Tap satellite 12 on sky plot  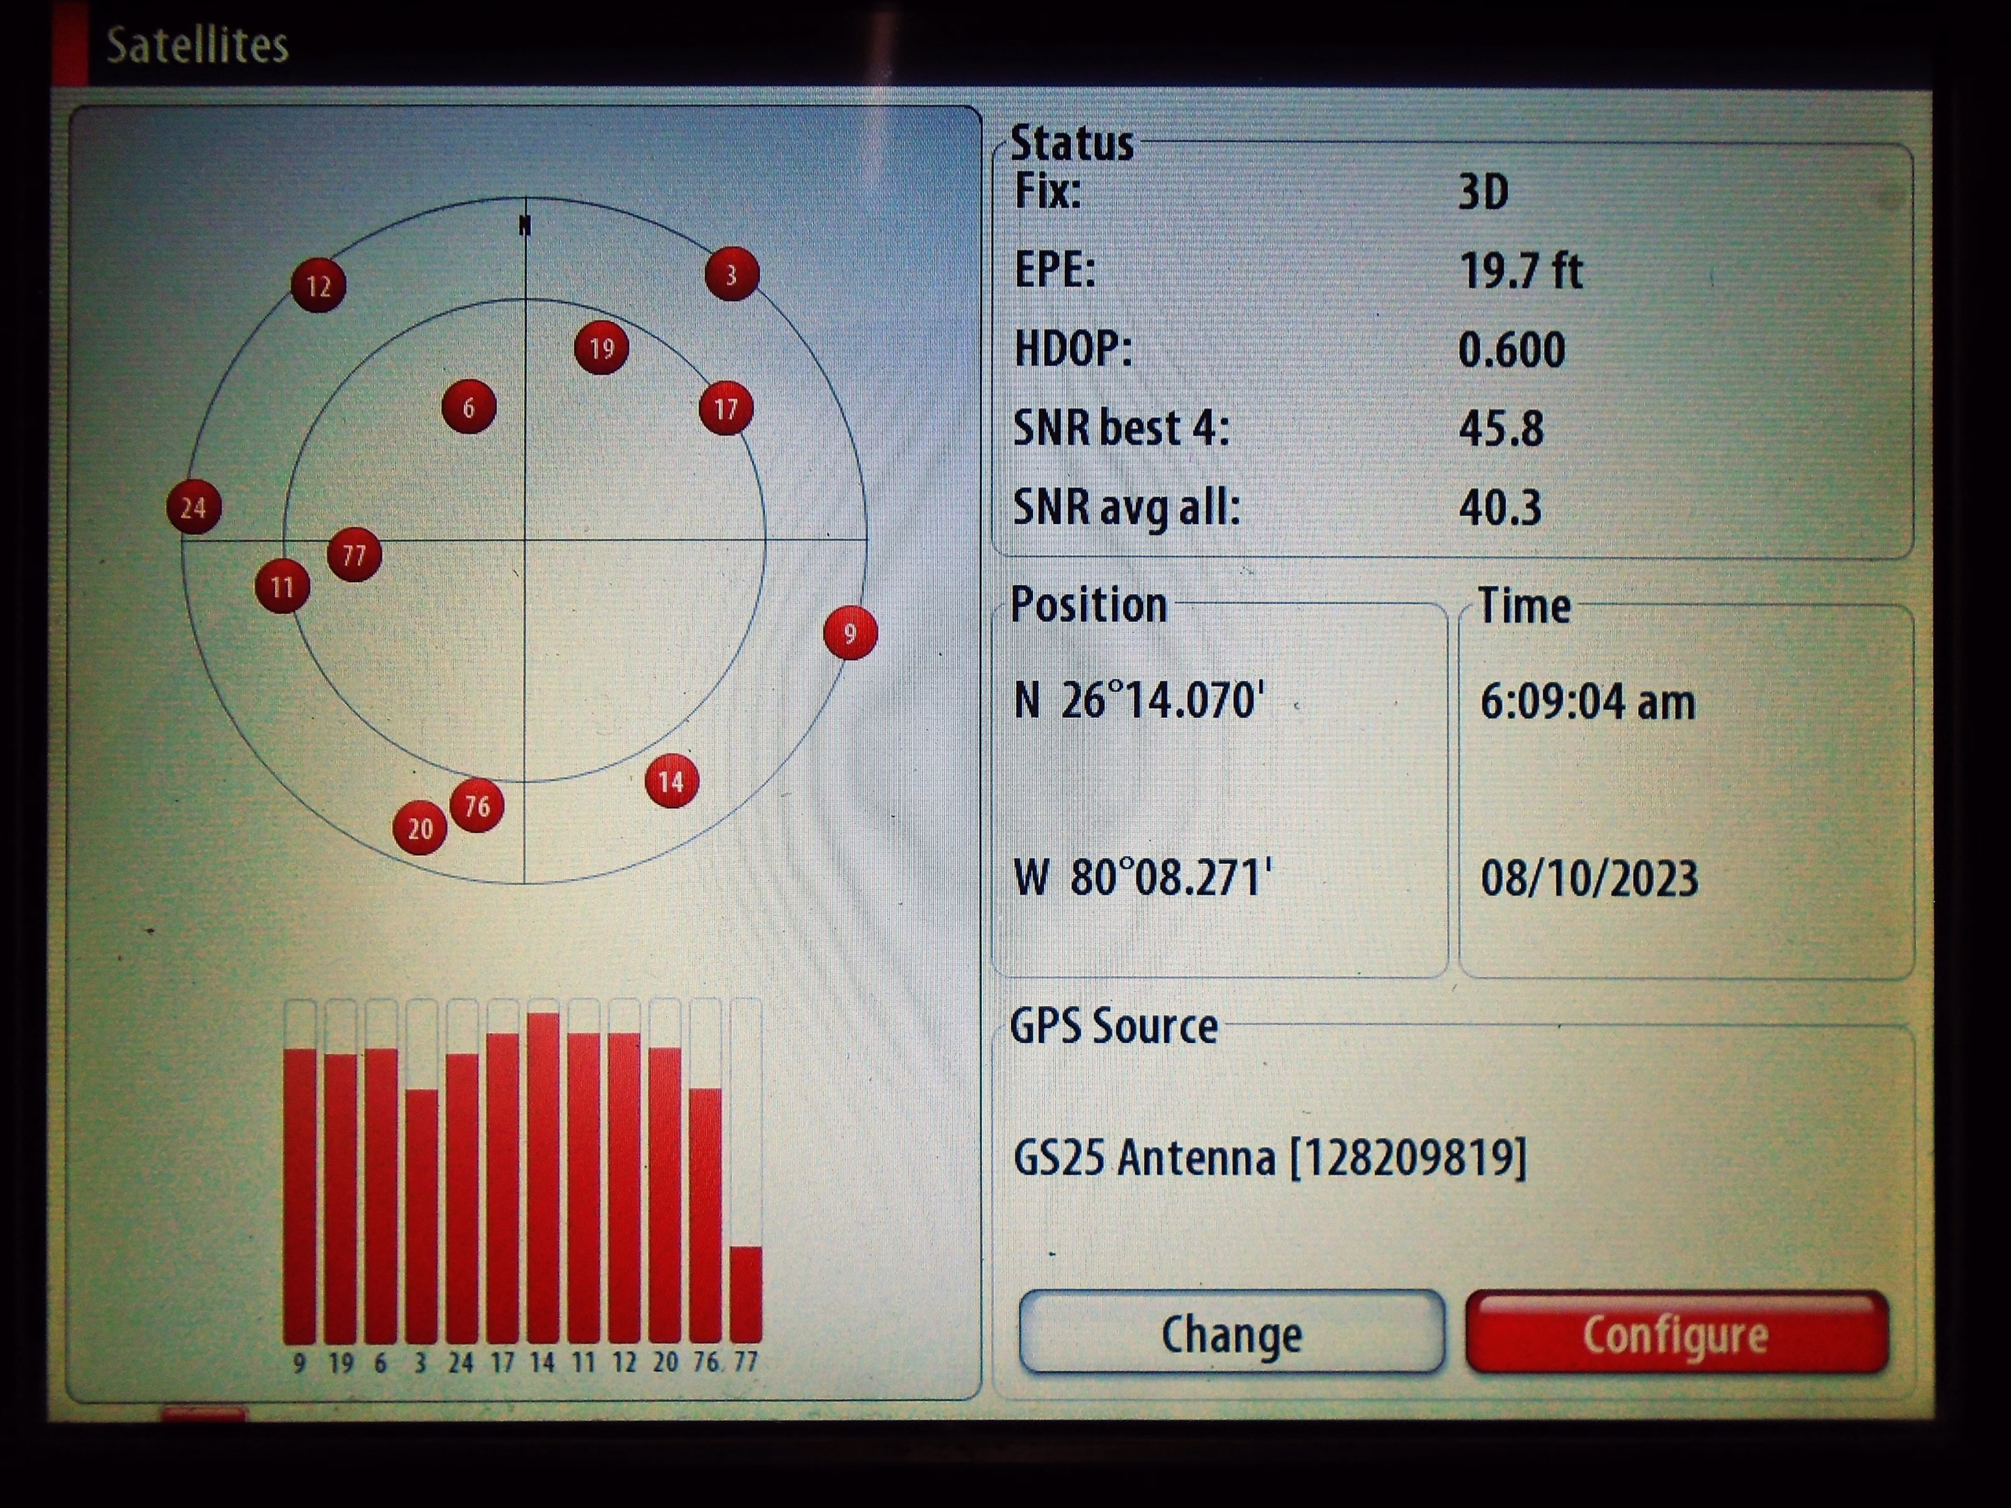pos(317,285)
